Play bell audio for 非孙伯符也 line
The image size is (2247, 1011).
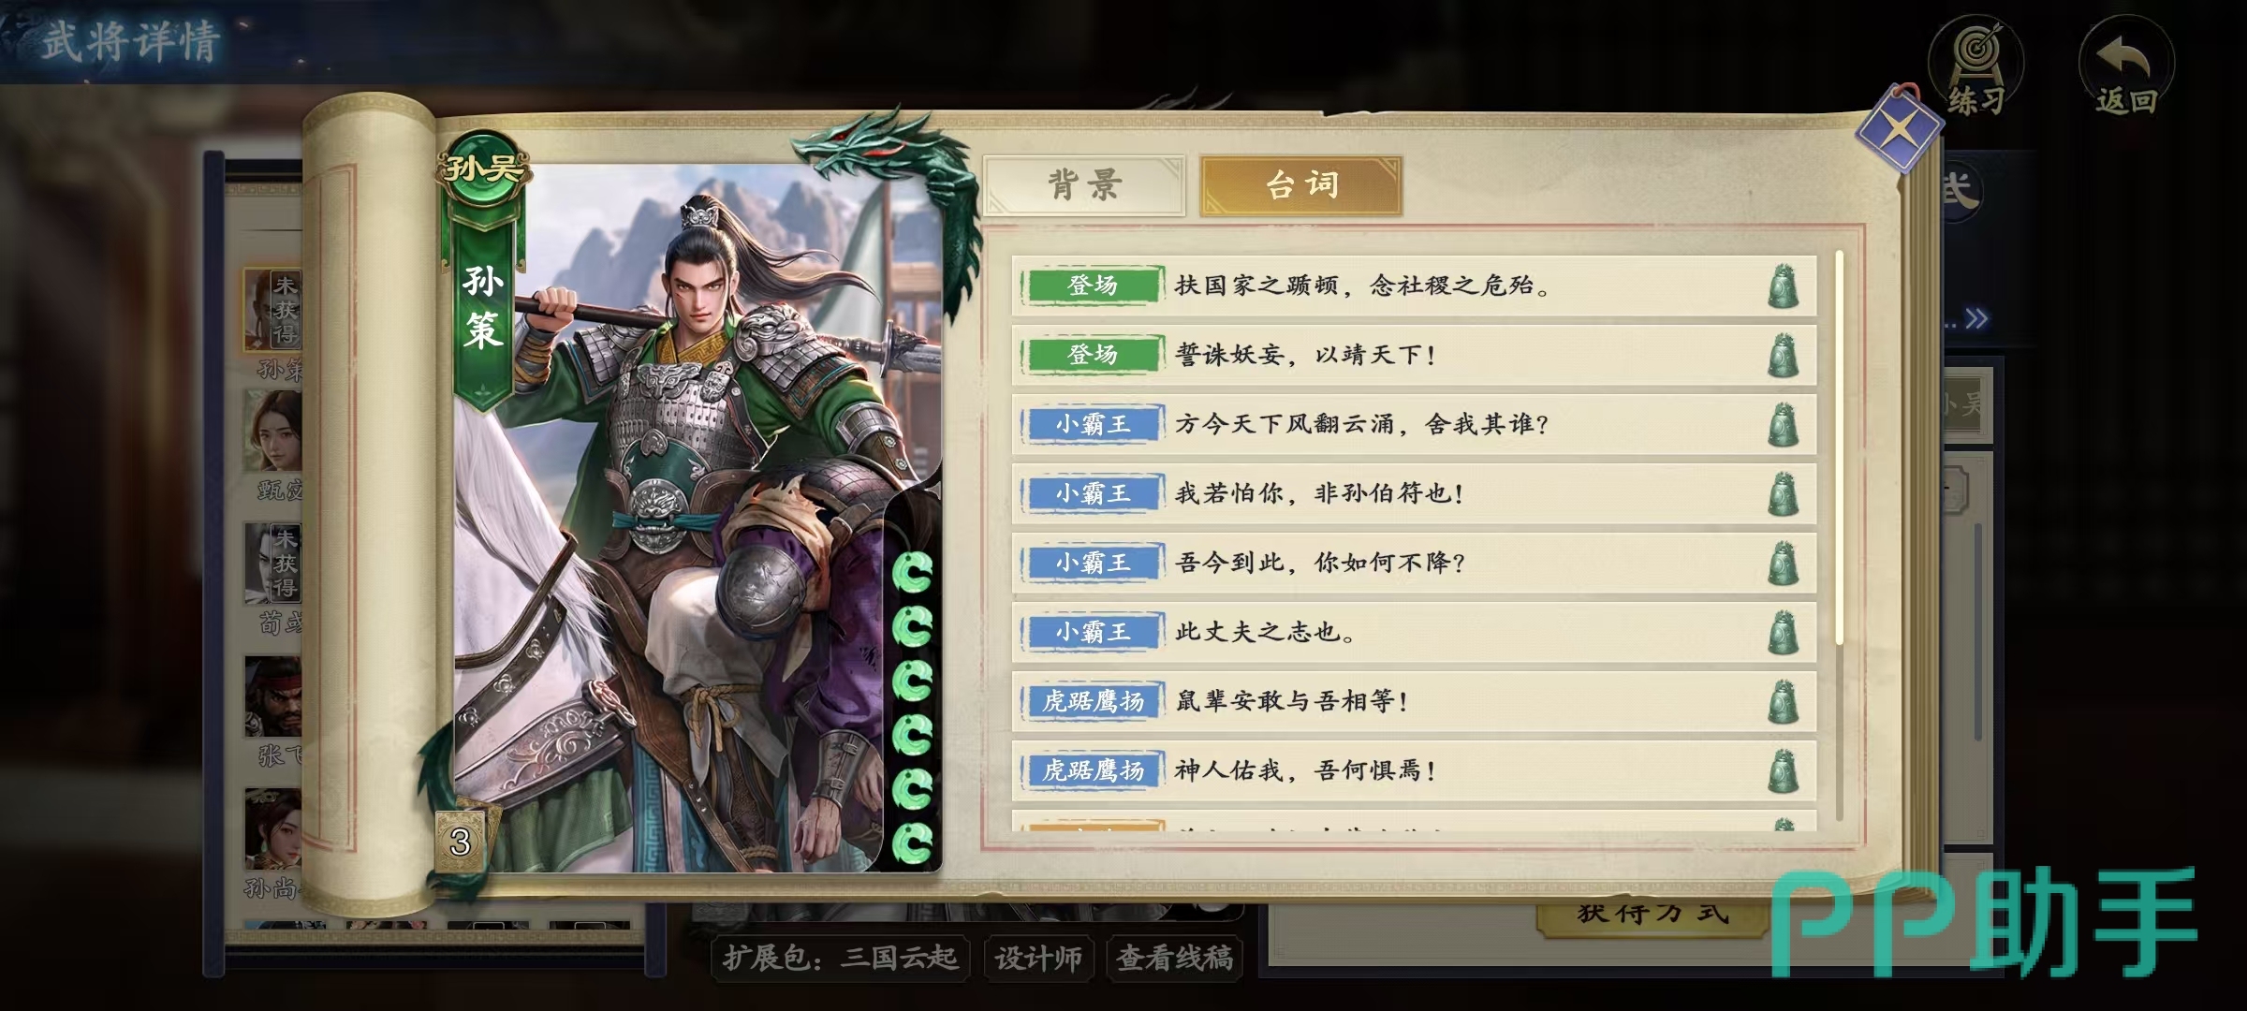(x=1783, y=494)
